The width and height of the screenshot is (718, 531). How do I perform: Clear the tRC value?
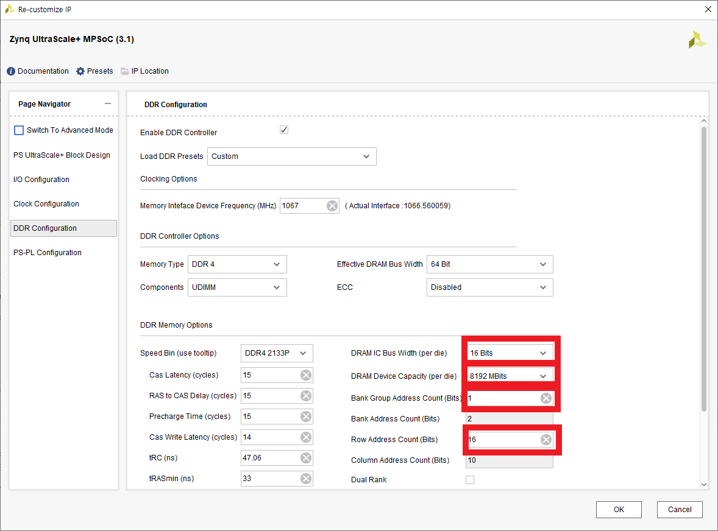(x=306, y=458)
